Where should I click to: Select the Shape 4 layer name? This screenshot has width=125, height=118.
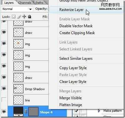[x=46, y=112]
